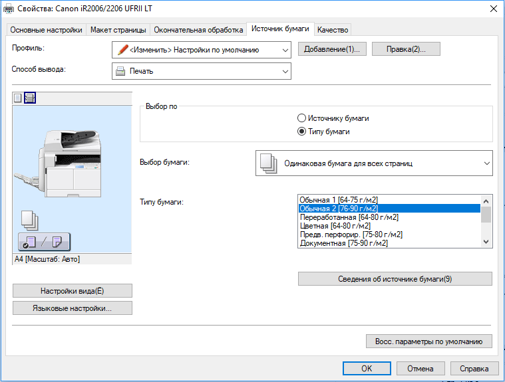Open the 'Основные настройки' tab

(46, 30)
